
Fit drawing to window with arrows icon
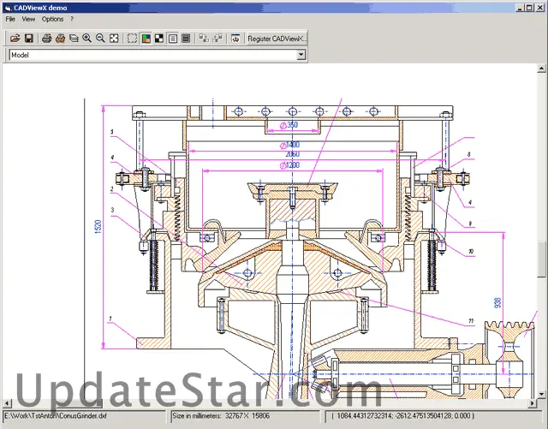point(114,39)
